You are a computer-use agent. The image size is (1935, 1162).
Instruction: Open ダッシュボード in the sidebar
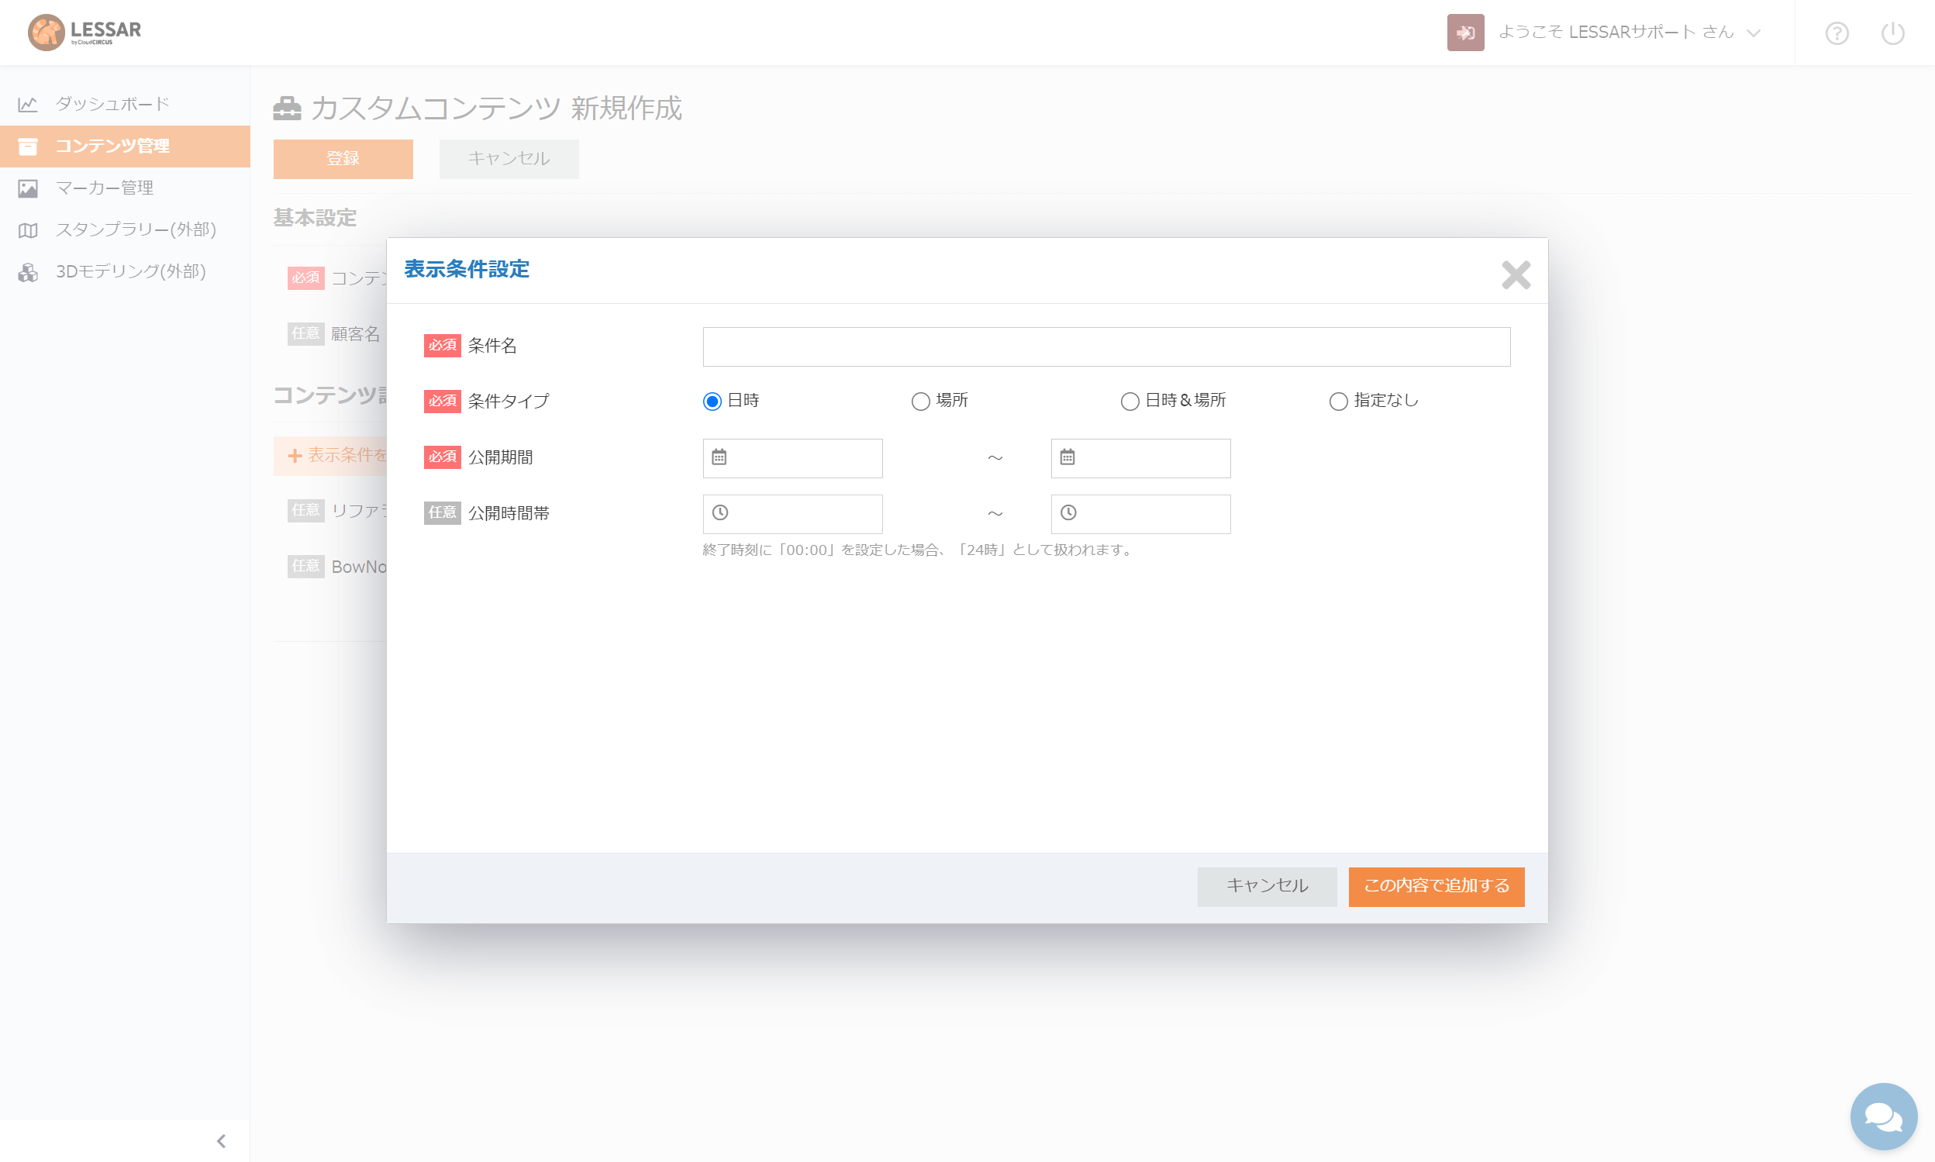click(126, 104)
